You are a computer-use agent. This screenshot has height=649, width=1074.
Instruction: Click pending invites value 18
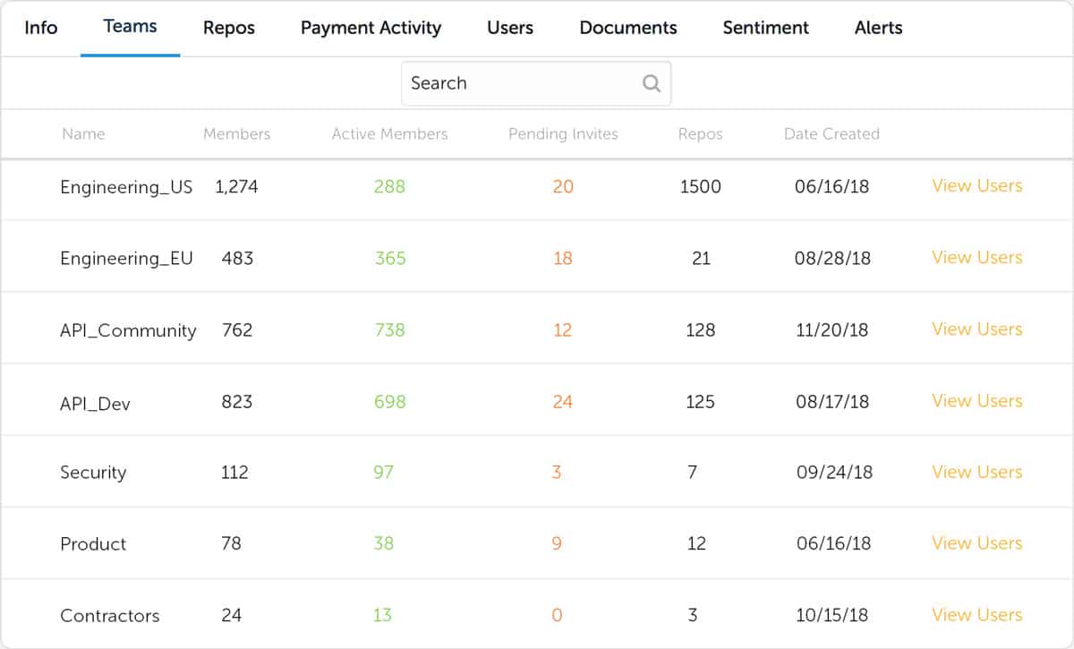pos(562,258)
